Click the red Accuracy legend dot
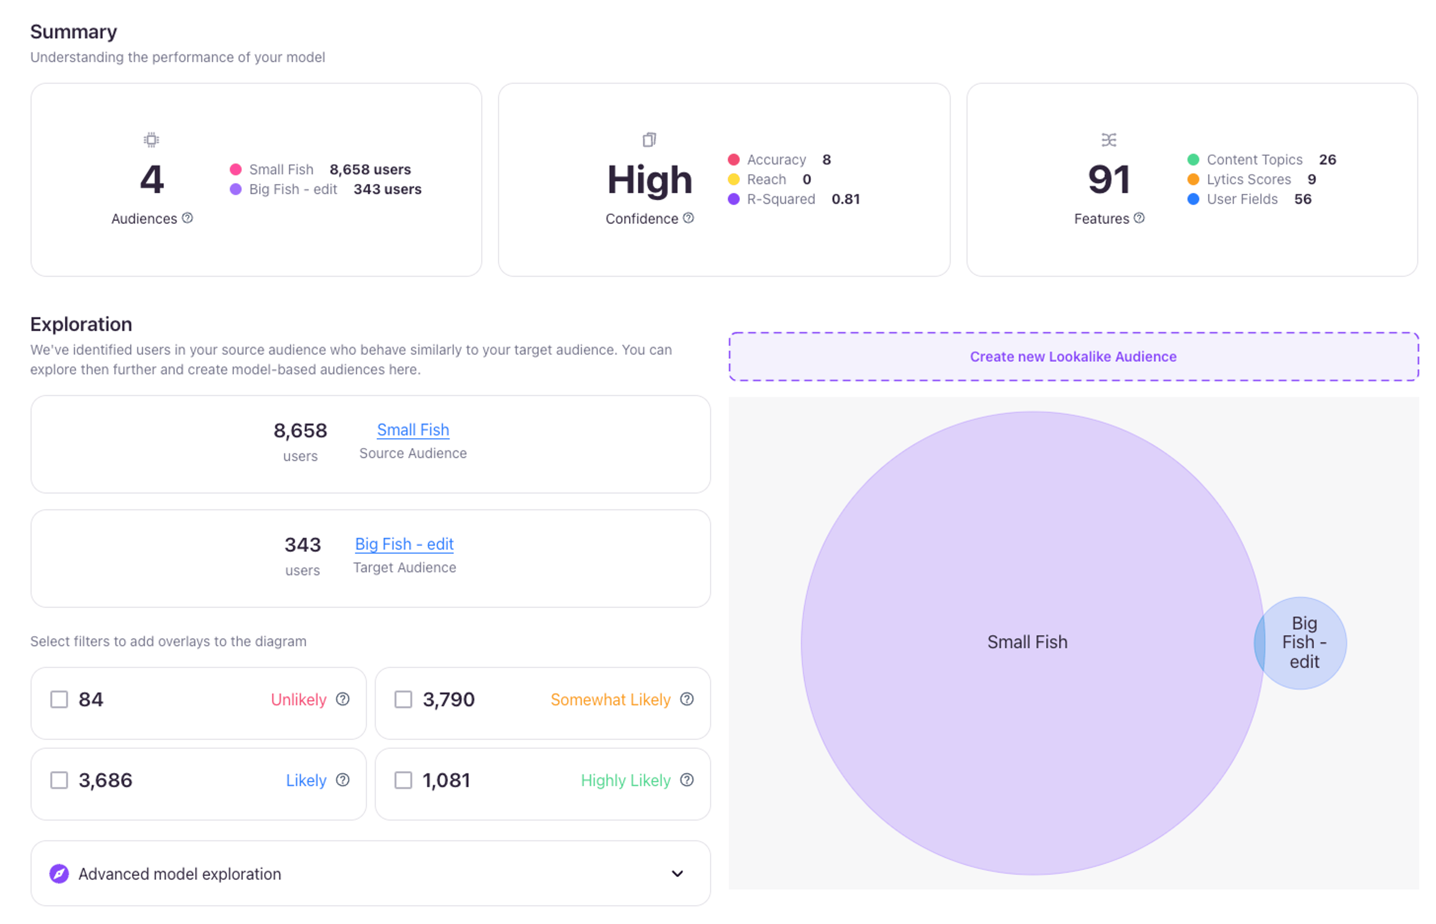The width and height of the screenshot is (1436, 924). 734,160
